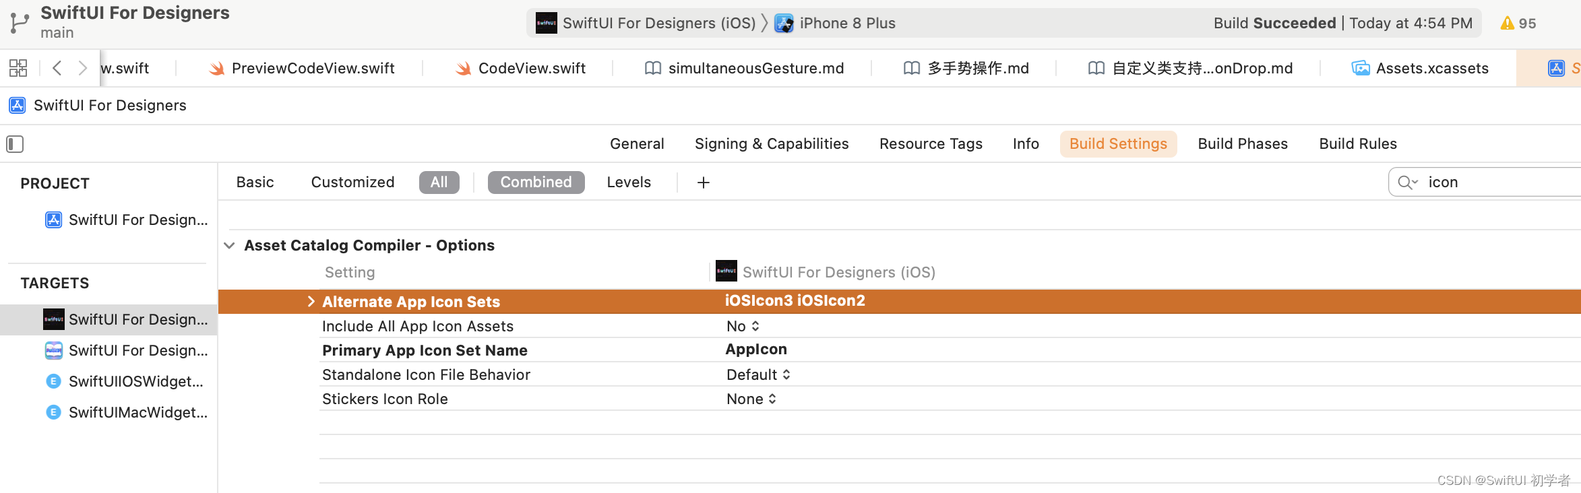Switch to Build Phases tab

pyautogui.click(x=1243, y=144)
